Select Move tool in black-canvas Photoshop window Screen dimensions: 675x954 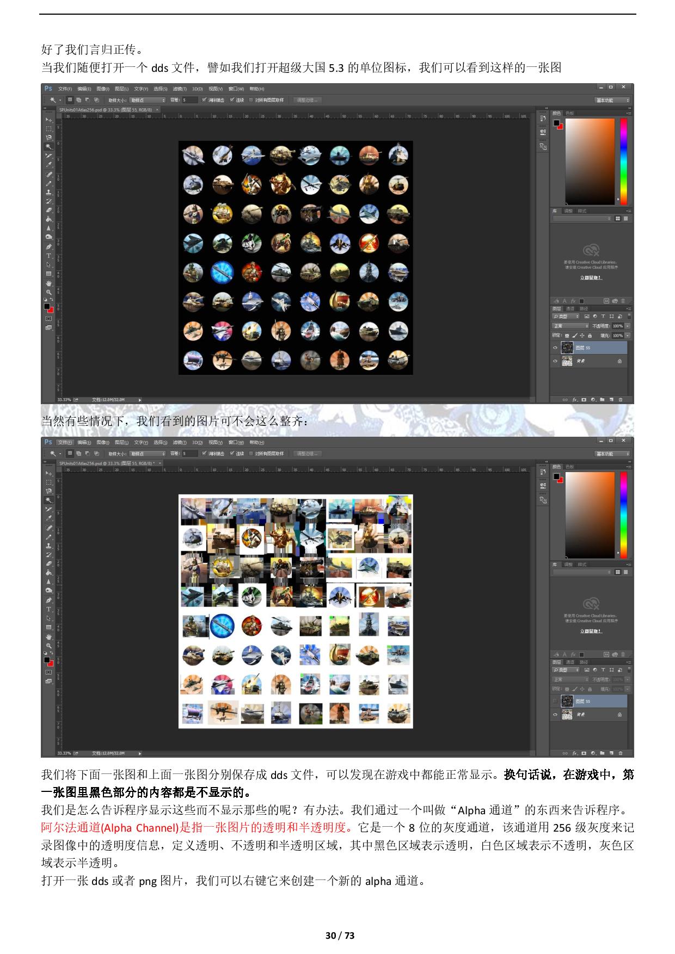point(48,120)
